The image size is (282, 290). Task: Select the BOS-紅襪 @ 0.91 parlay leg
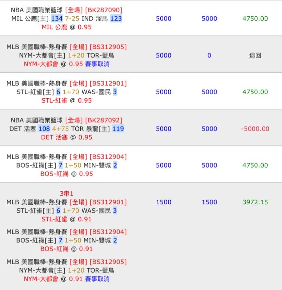pos(66,249)
